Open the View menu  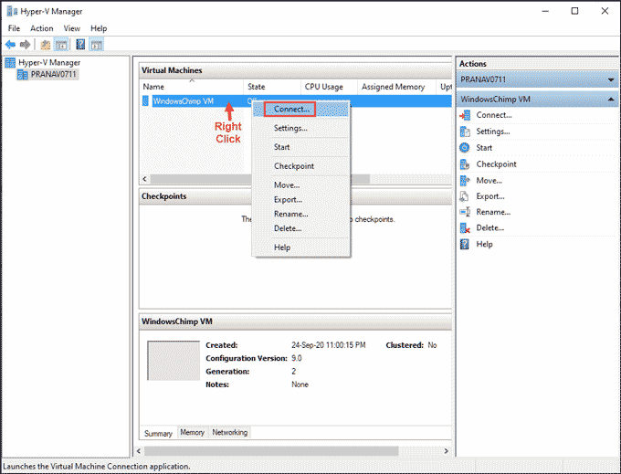(x=71, y=28)
